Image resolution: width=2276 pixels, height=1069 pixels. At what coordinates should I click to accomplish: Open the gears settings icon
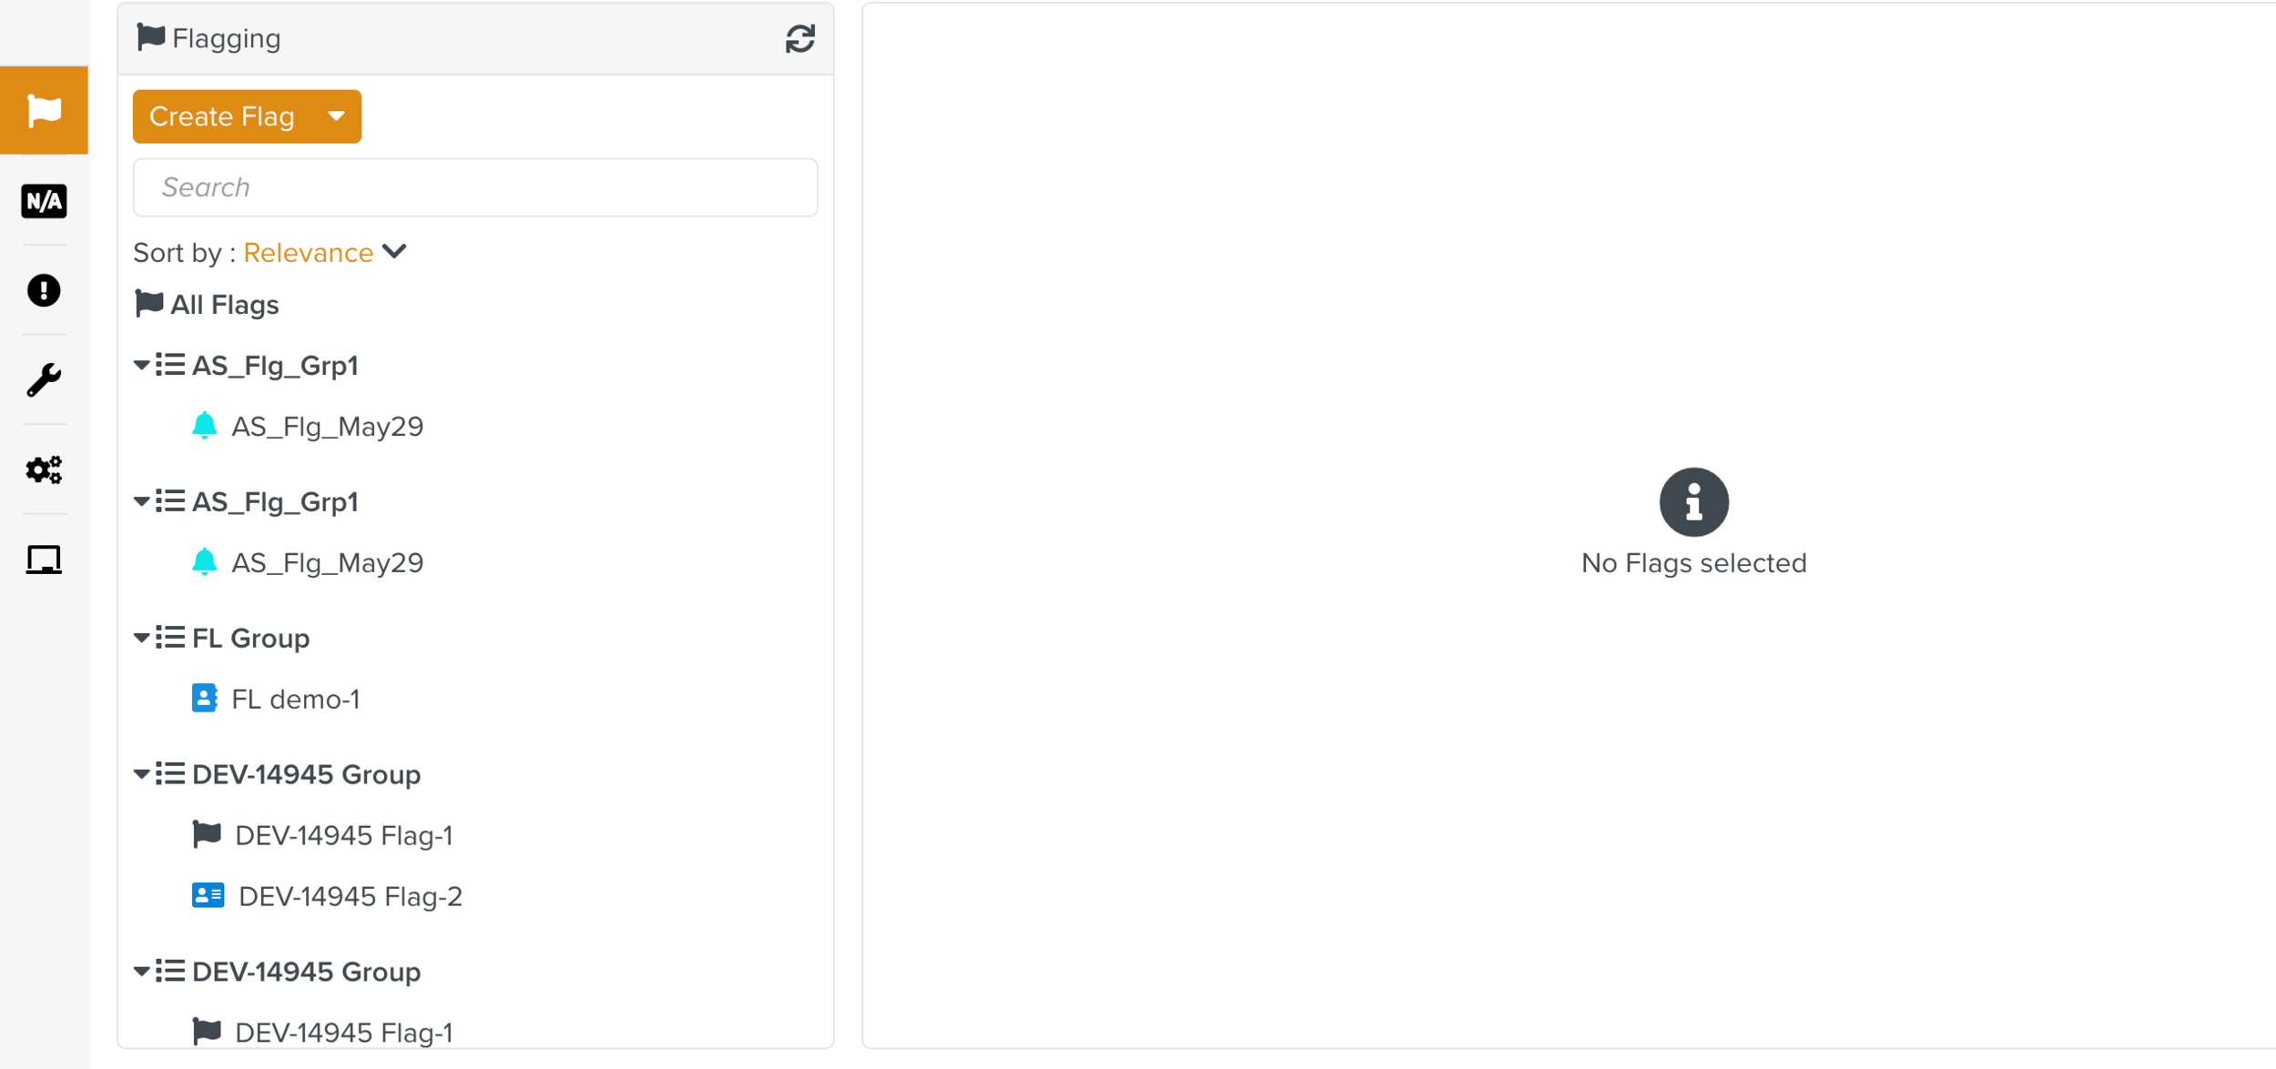[43, 469]
